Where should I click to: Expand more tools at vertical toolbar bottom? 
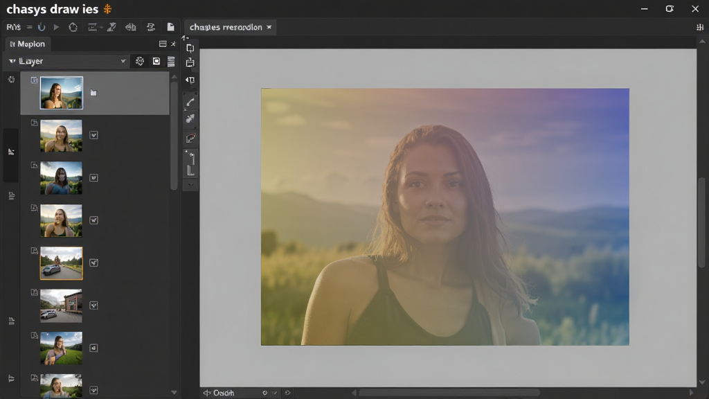(x=190, y=184)
